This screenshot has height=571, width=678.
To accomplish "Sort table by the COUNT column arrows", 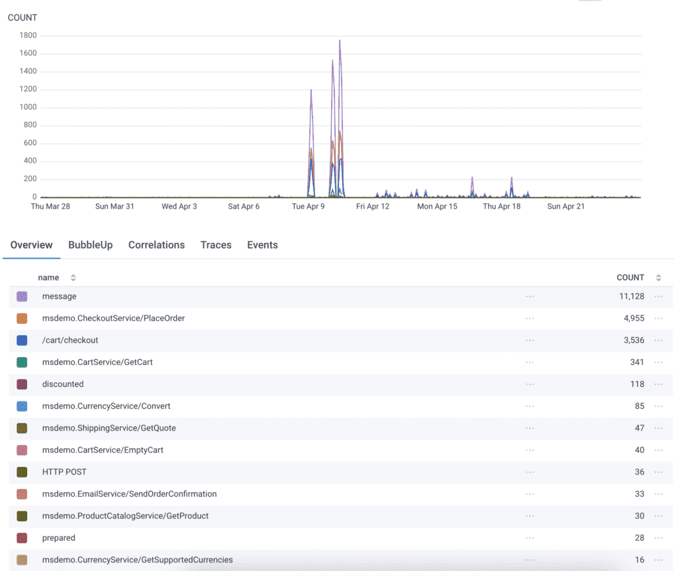I will 658,278.
